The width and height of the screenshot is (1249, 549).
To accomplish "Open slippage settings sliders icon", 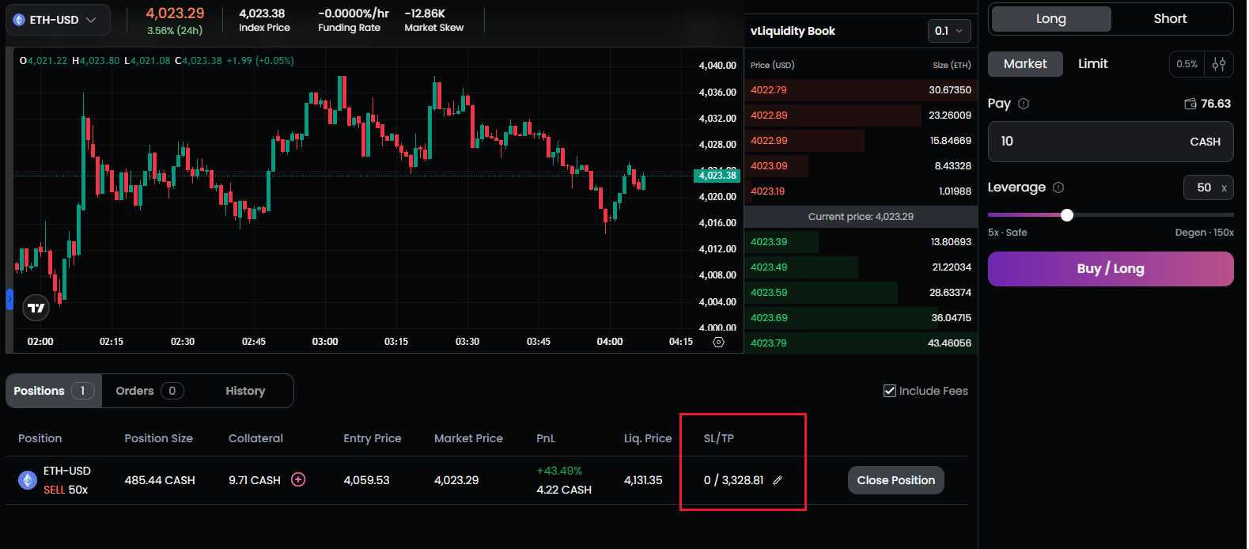I will (x=1219, y=64).
